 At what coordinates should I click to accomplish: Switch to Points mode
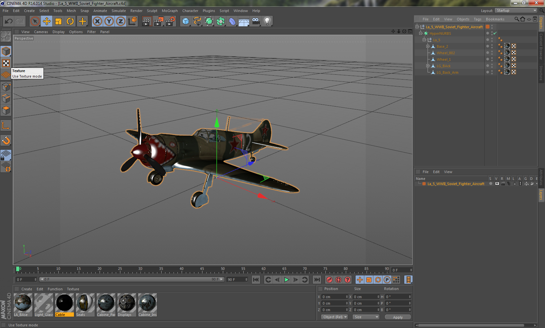point(6,87)
